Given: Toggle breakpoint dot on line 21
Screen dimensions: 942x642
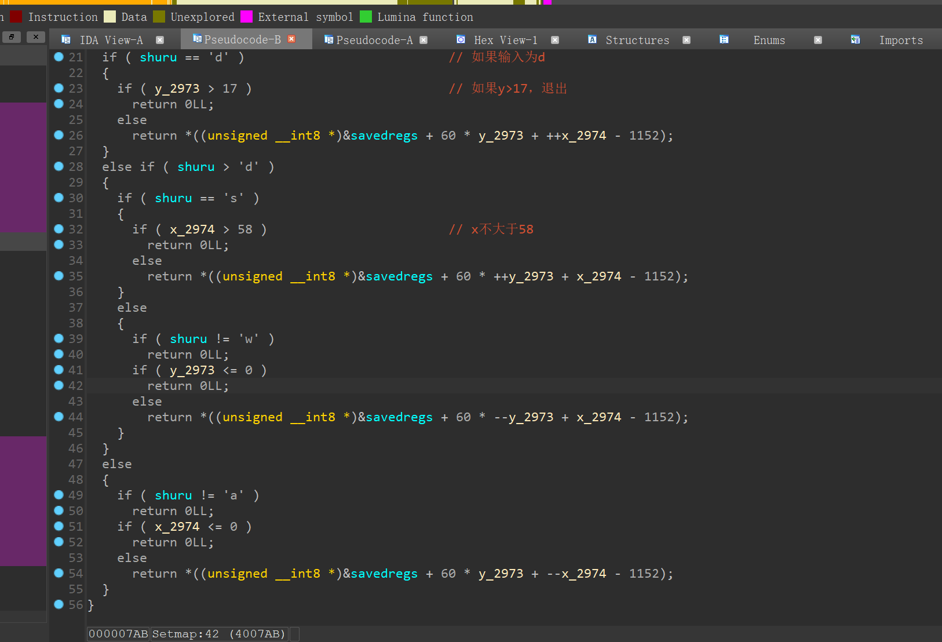Looking at the screenshot, I should pyautogui.click(x=59, y=57).
